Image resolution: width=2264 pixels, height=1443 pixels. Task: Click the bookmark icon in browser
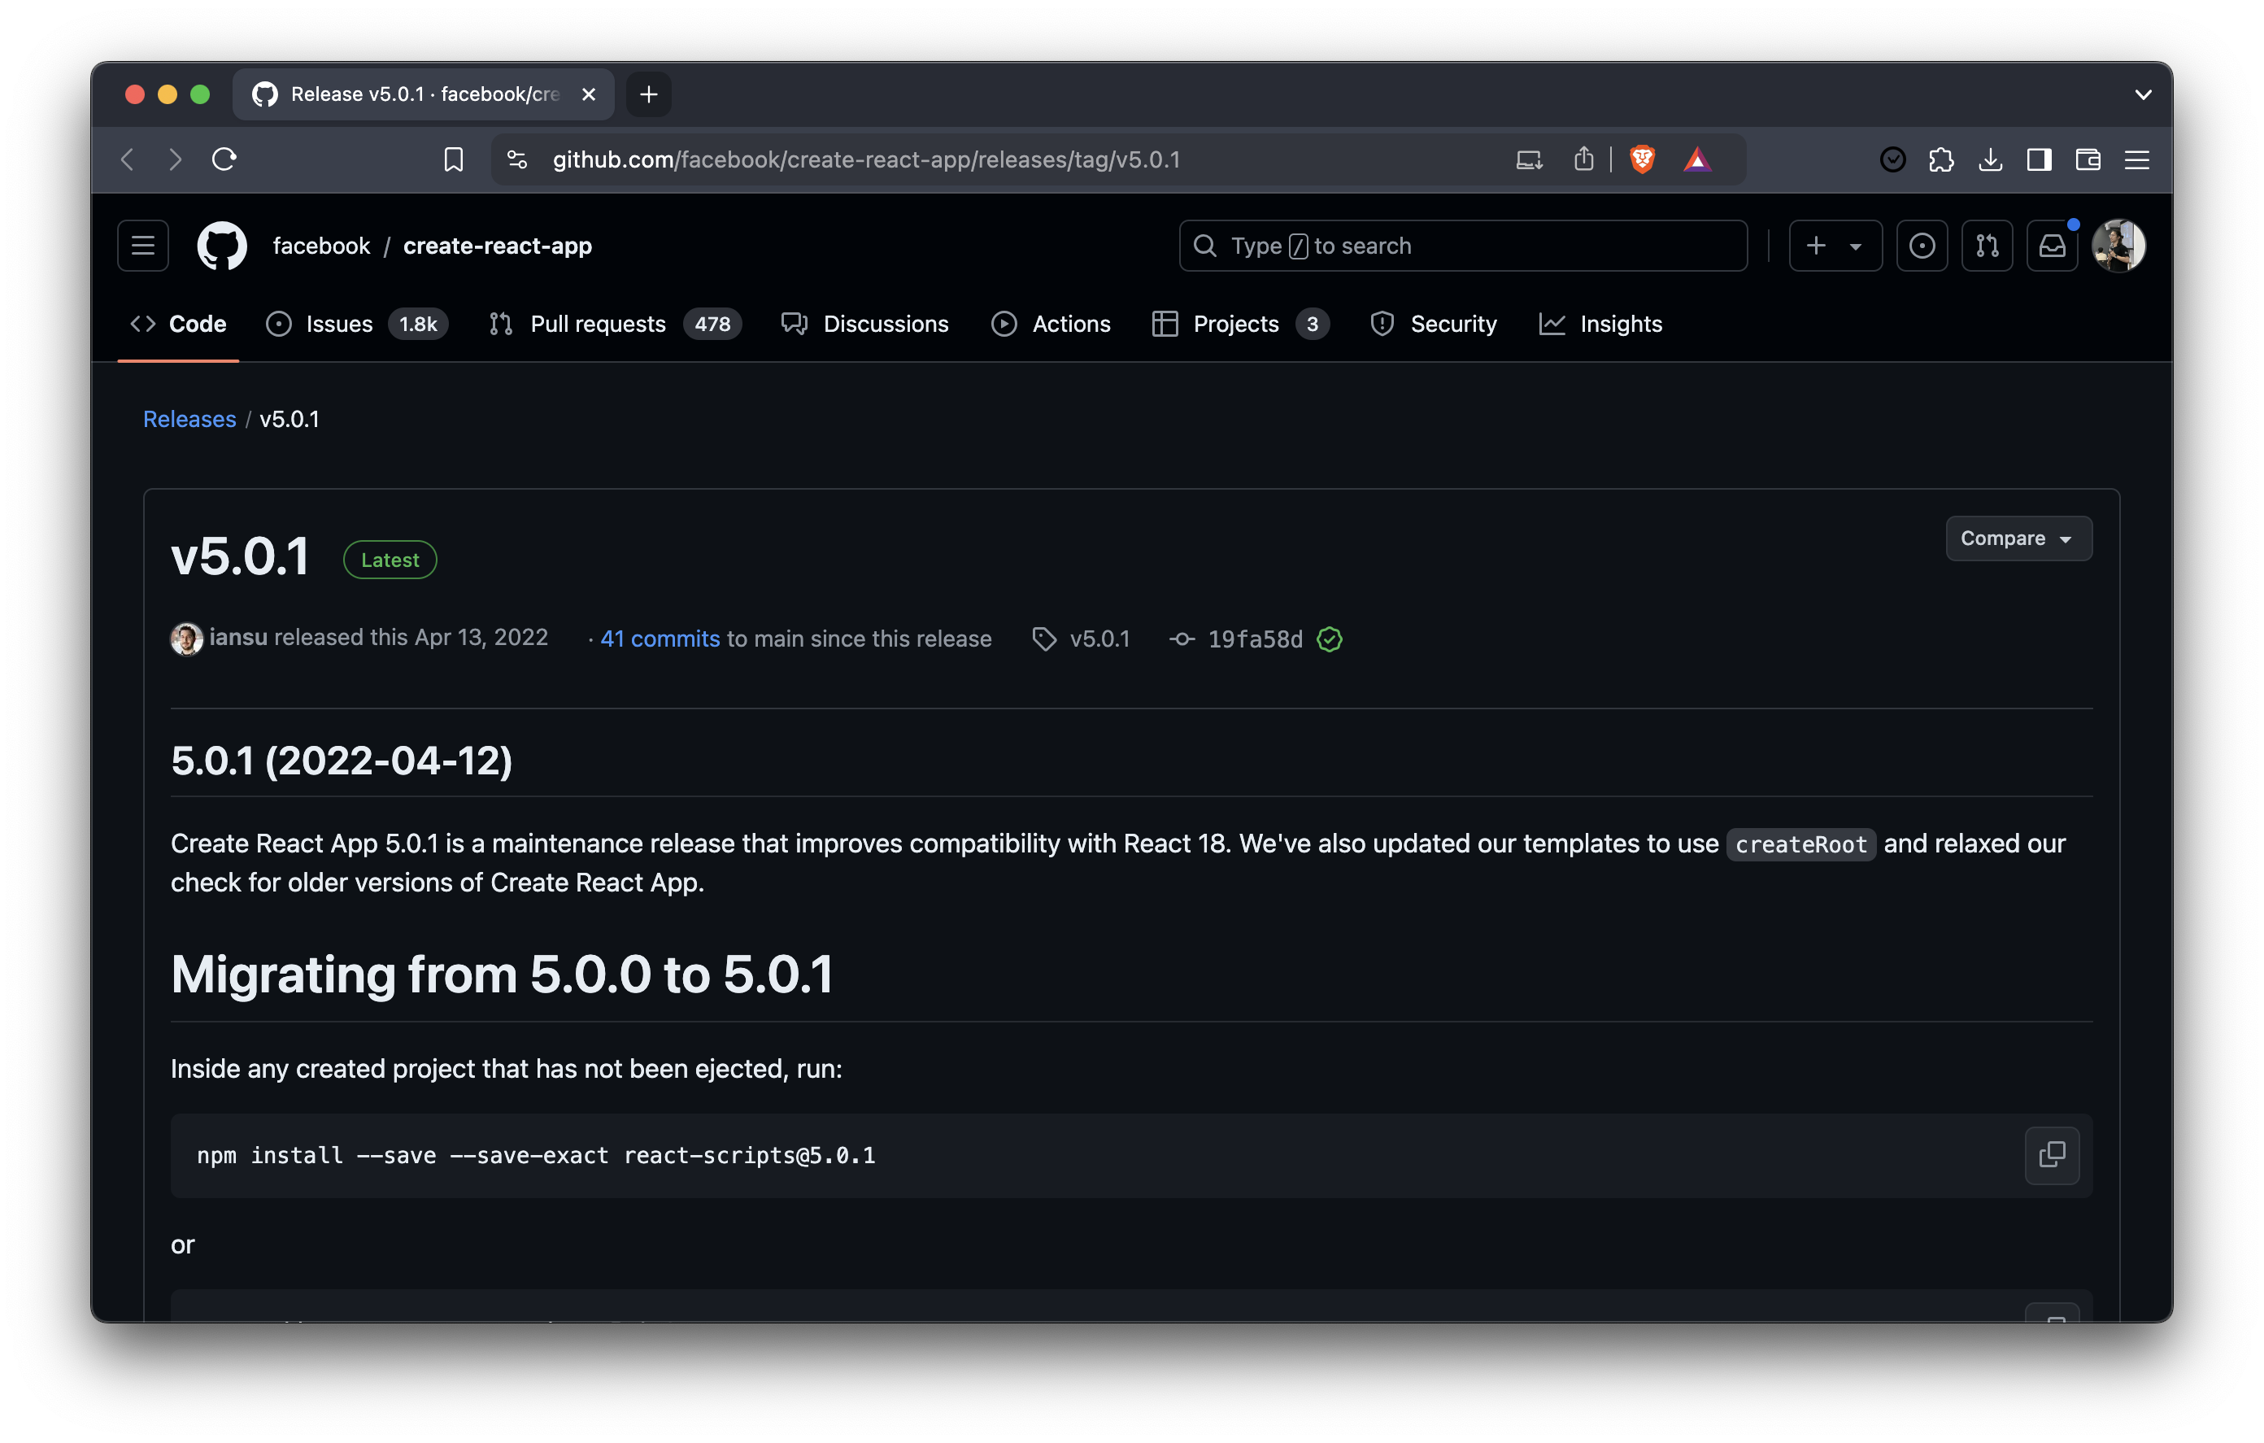pyautogui.click(x=452, y=159)
